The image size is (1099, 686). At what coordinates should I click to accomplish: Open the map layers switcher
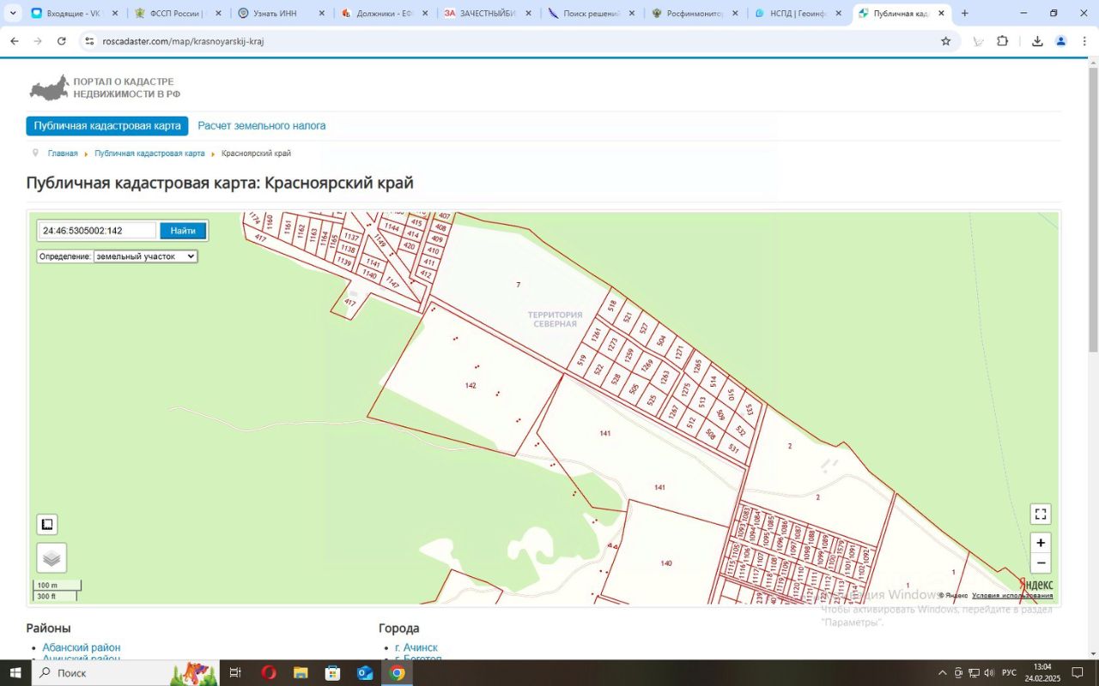coord(52,558)
